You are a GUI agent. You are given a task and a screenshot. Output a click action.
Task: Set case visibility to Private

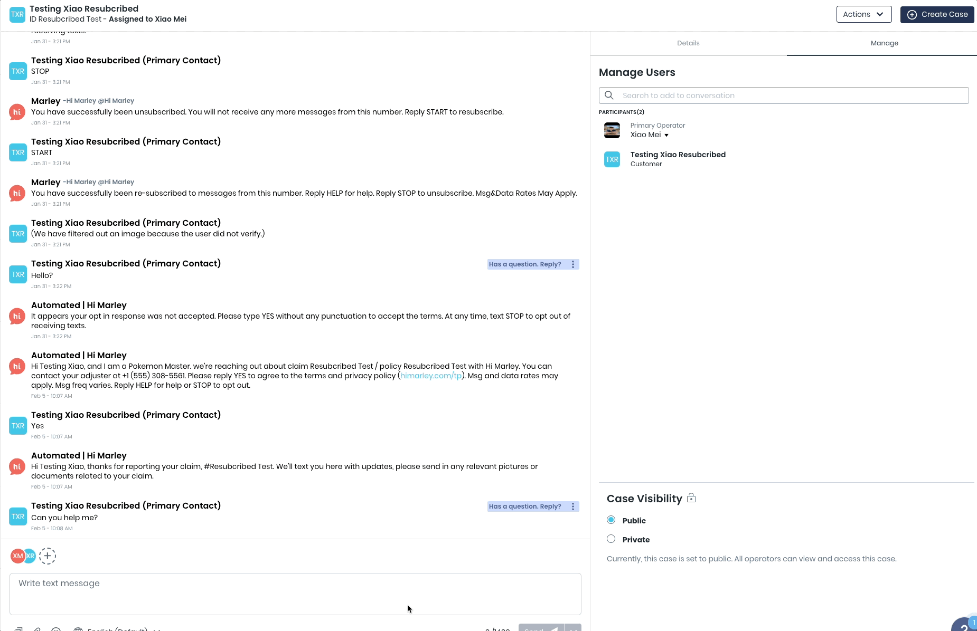coord(611,539)
